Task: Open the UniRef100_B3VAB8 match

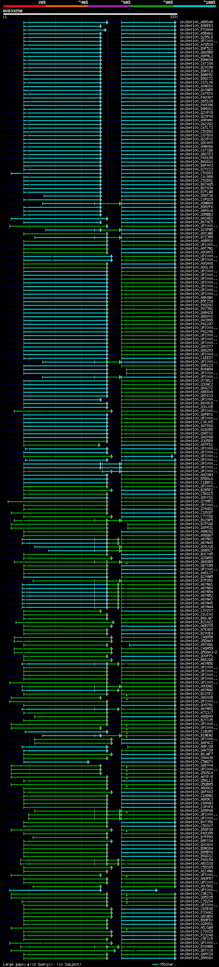Action: [x=196, y=946]
